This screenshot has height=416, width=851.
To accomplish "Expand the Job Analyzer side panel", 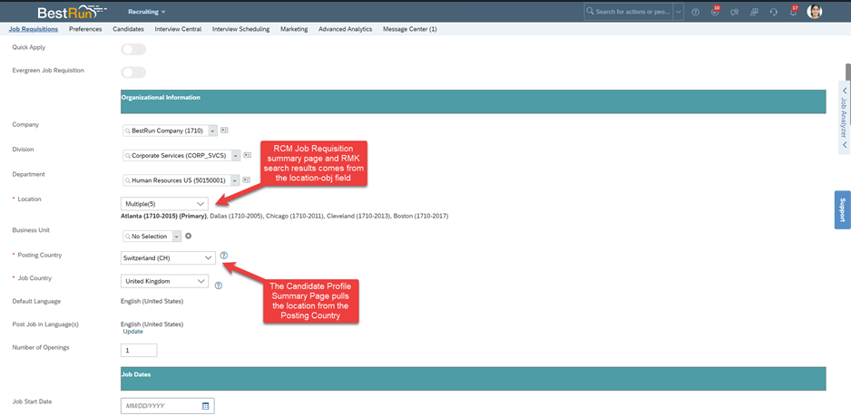I will [x=844, y=118].
